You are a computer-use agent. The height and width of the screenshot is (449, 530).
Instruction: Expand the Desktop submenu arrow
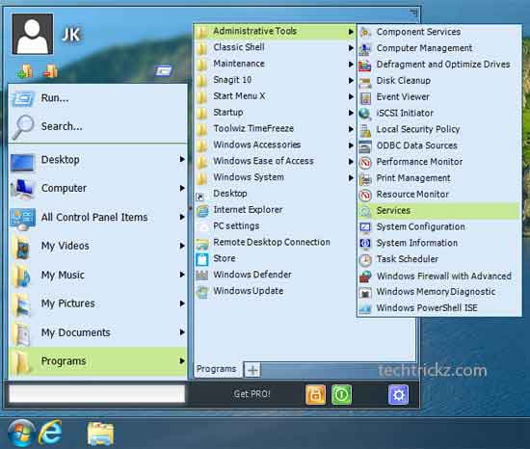pyautogui.click(x=182, y=159)
